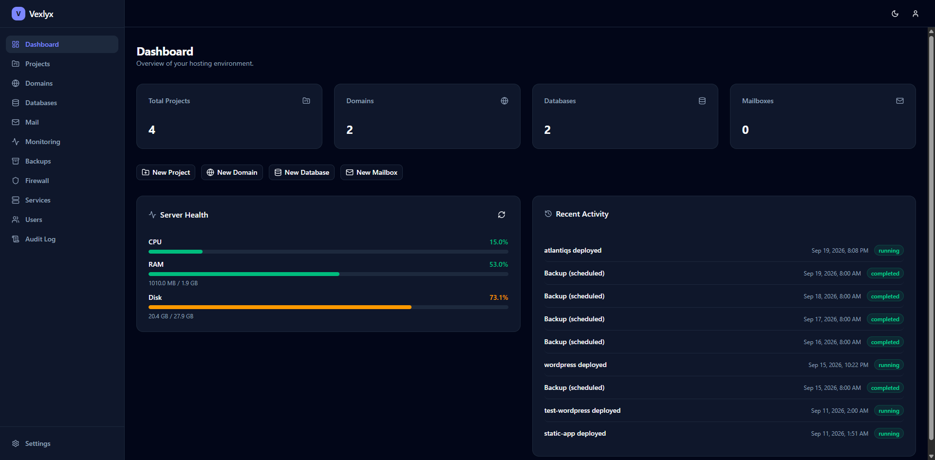The height and width of the screenshot is (460, 935).
Task: Click the Firewall shield icon in sidebar
Action: click(16, 181)
